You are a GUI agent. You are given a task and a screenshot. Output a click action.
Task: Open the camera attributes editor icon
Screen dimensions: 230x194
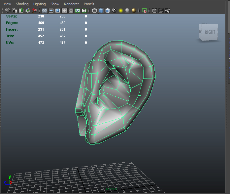tap(14, 11)
